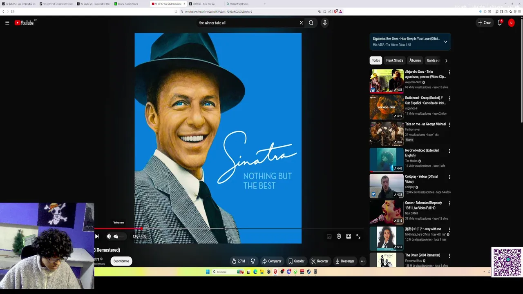Open YouTube notifications bell
The image size is (523, 294).
point(499,23)
